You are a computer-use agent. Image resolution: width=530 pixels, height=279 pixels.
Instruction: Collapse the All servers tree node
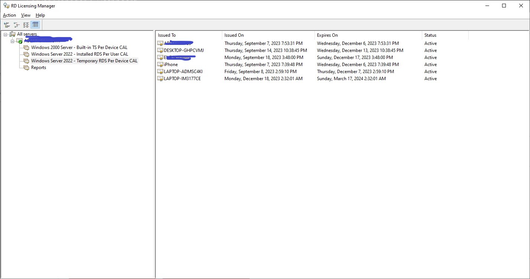point(5,34)
